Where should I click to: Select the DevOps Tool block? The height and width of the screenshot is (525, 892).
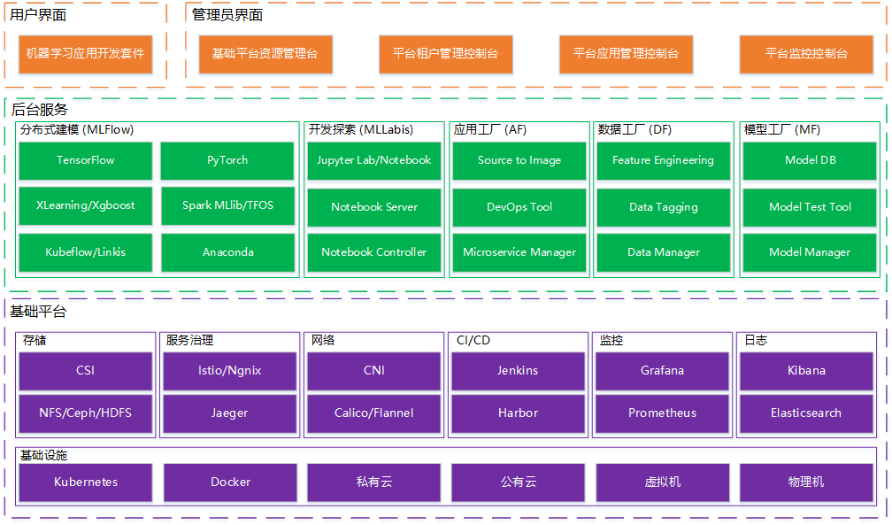(519, 207)
